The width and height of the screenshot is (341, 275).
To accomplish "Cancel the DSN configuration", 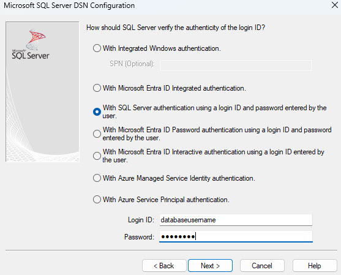I will tap(262, 266).
